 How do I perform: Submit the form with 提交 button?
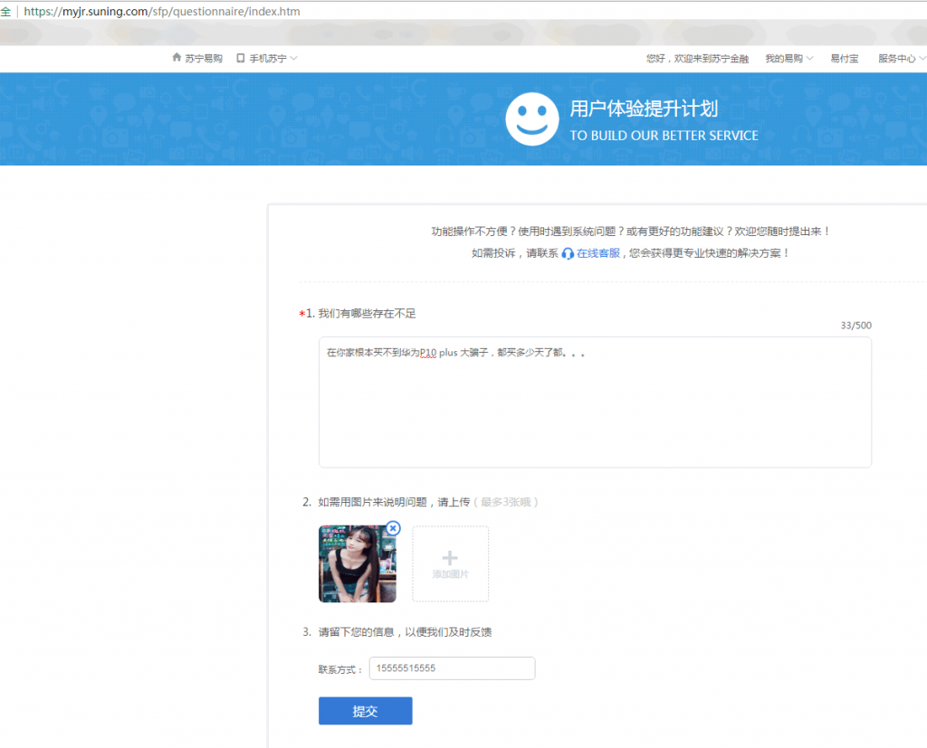pos(366,711)
